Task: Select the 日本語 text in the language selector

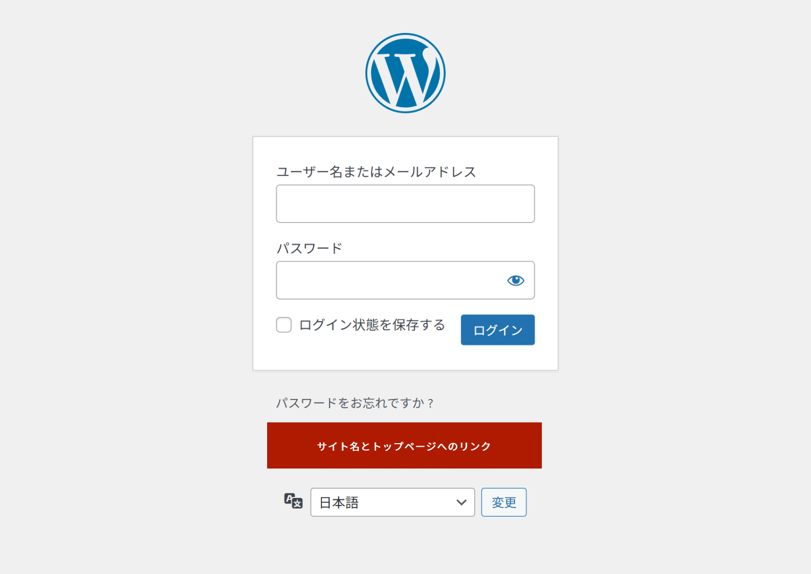Action: 339,503
